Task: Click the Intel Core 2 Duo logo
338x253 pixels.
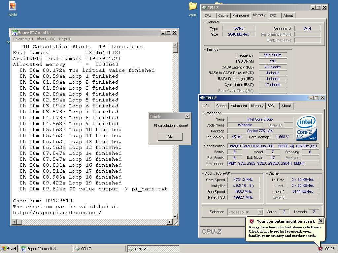Action: click(x=306, y=127)
